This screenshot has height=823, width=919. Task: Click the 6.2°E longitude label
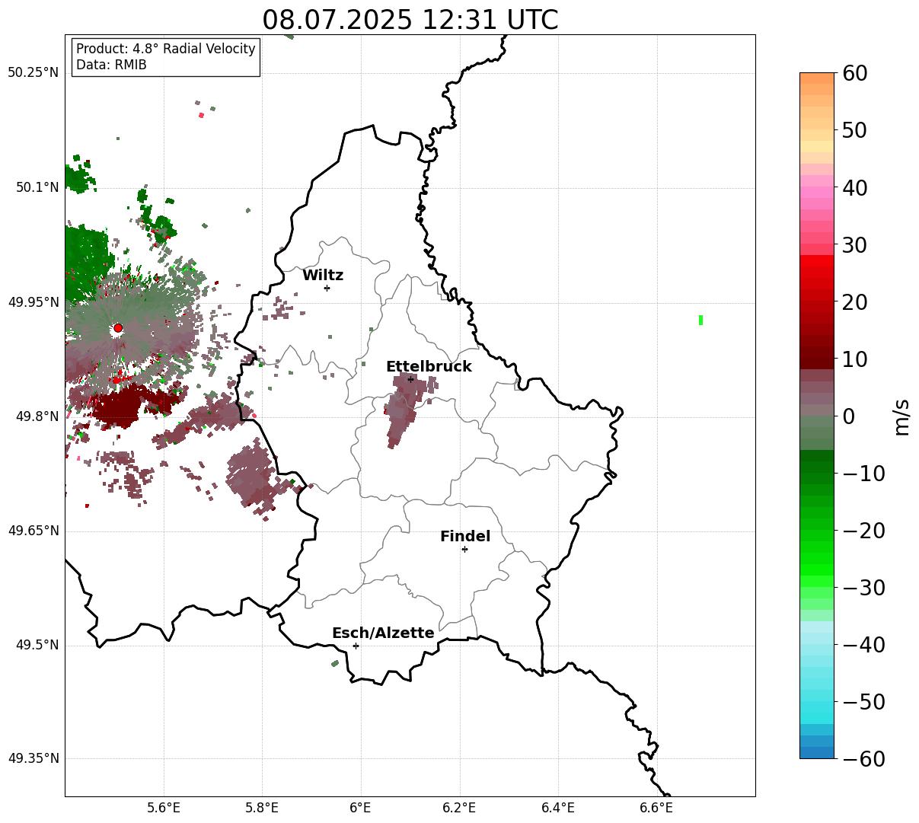tap(459, 808)
